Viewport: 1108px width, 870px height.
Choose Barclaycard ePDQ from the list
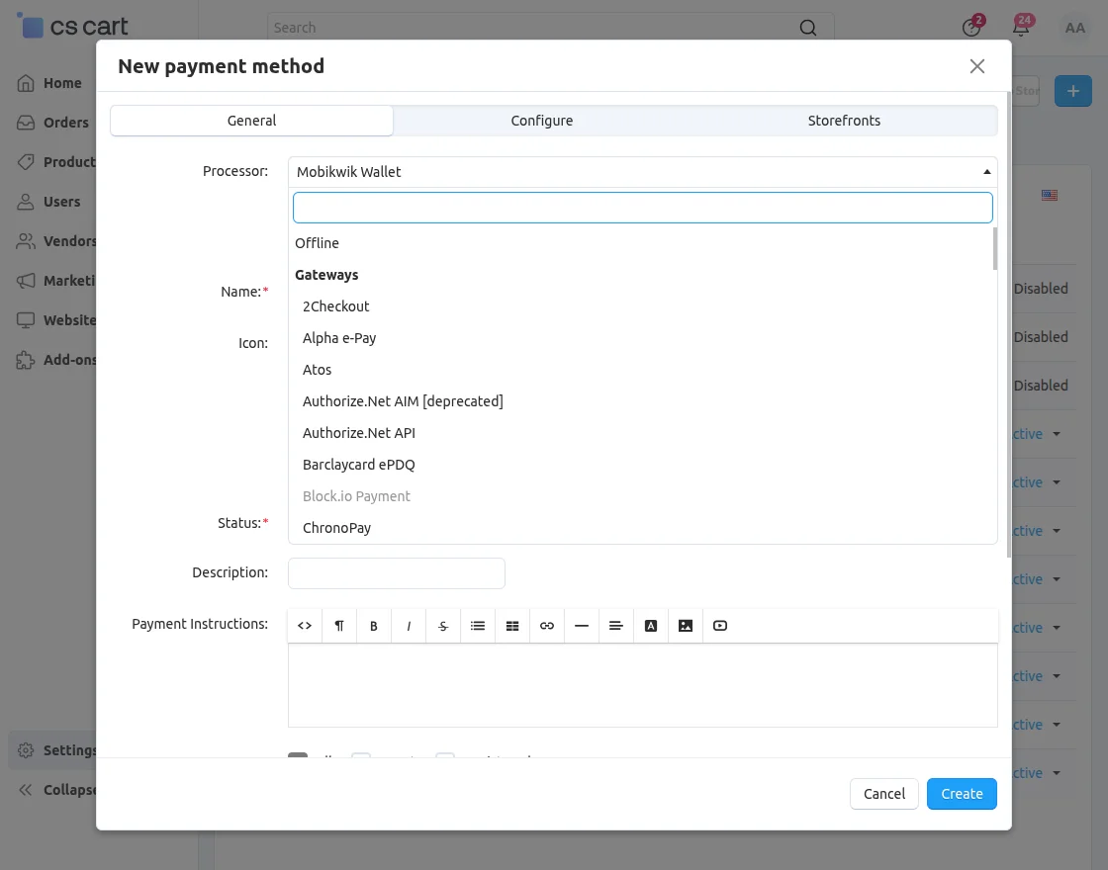(642, 465)
